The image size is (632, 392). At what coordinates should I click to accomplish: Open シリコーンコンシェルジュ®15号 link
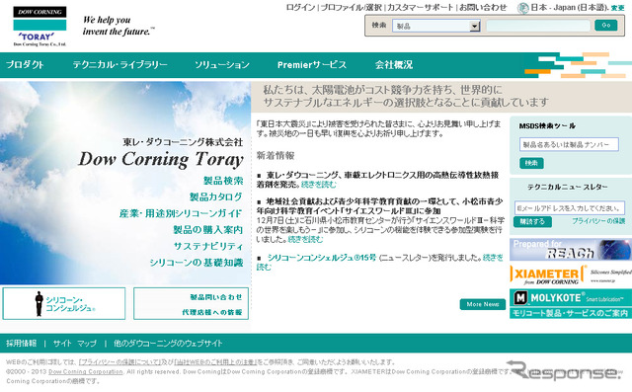pyautogui.click(x=322, y=258)
